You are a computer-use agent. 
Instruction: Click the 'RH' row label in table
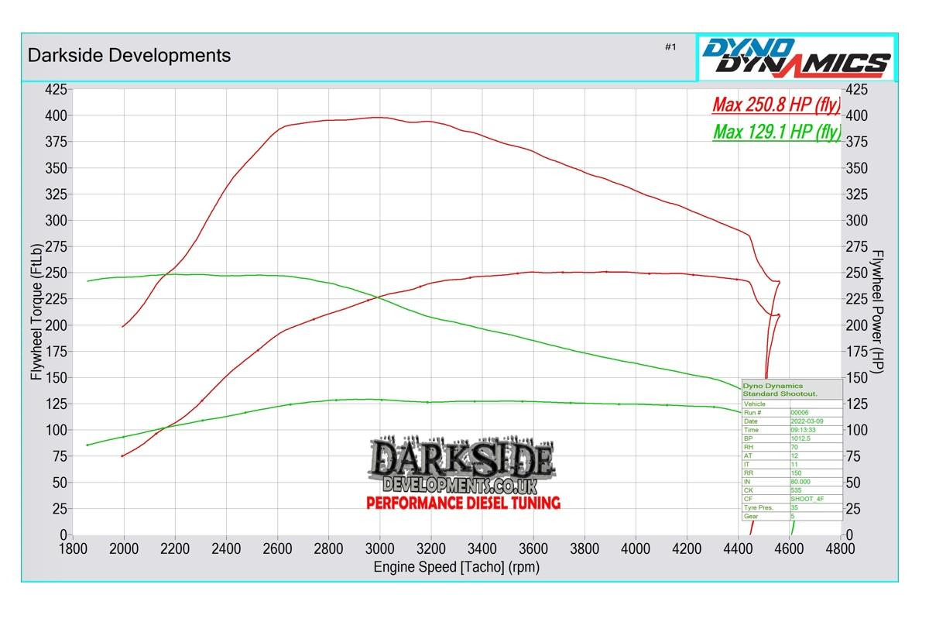(x=749, y=447)
